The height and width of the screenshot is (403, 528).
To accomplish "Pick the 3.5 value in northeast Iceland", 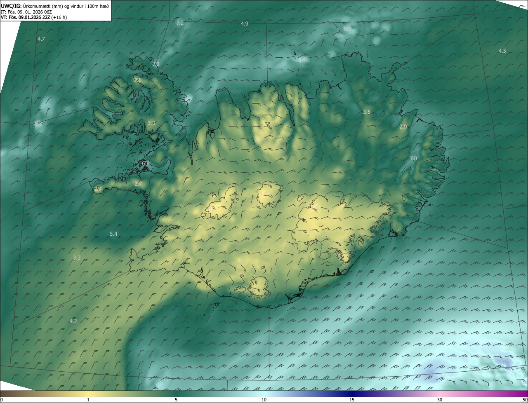I will (x=367, y=112).
